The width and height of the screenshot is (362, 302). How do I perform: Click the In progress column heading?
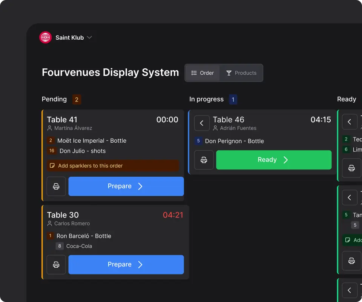pyautogui.click(x=206, y=99)
